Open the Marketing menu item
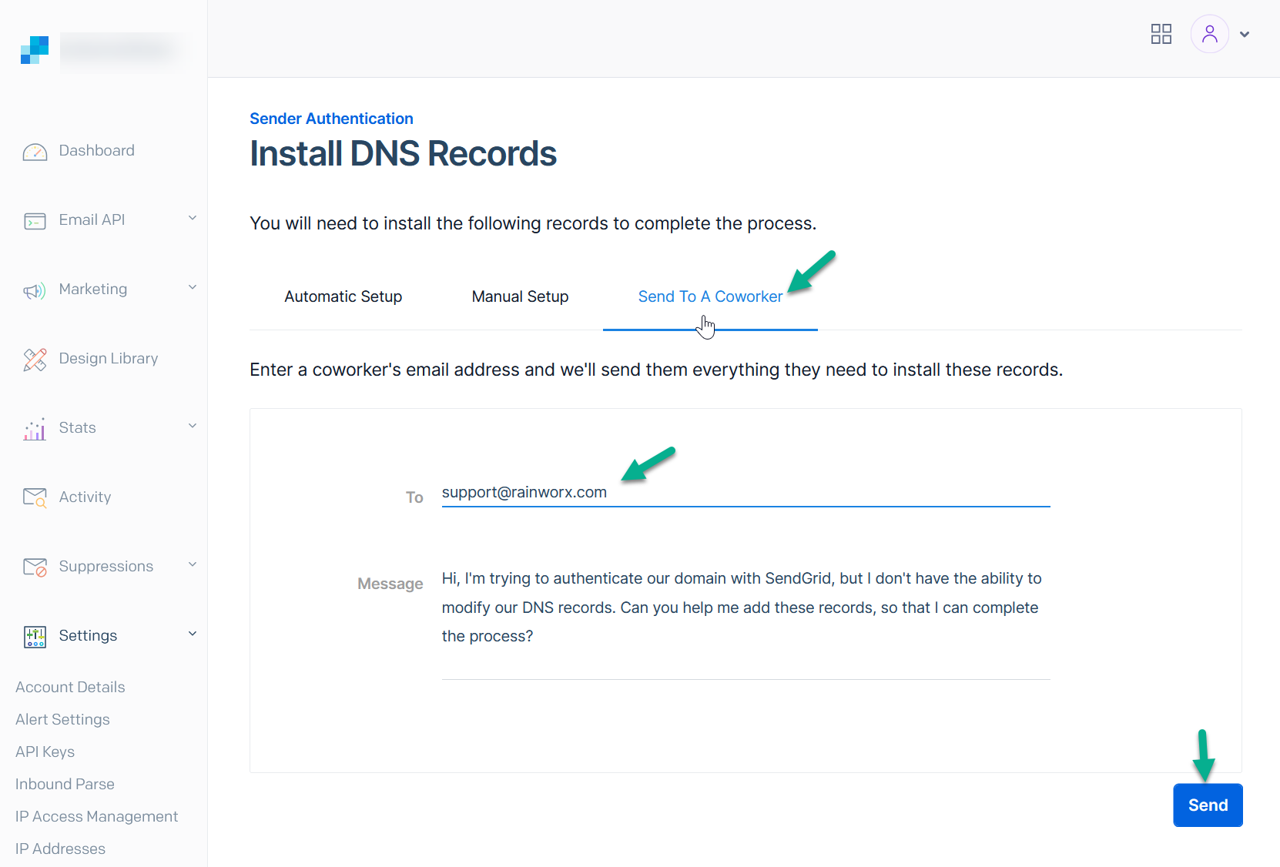 pos(93,290)
